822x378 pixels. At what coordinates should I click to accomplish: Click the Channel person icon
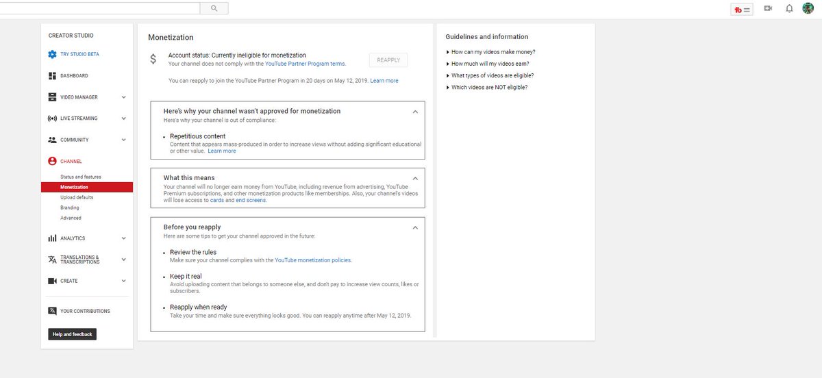click(x=53, y=162)
